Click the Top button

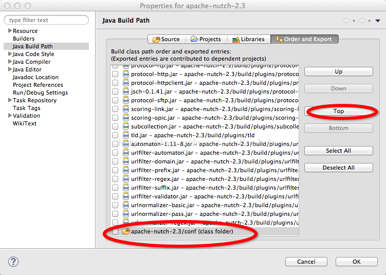[339, 111]
